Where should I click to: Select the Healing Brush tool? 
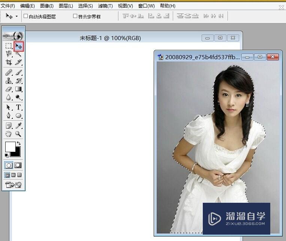(8, 72)
